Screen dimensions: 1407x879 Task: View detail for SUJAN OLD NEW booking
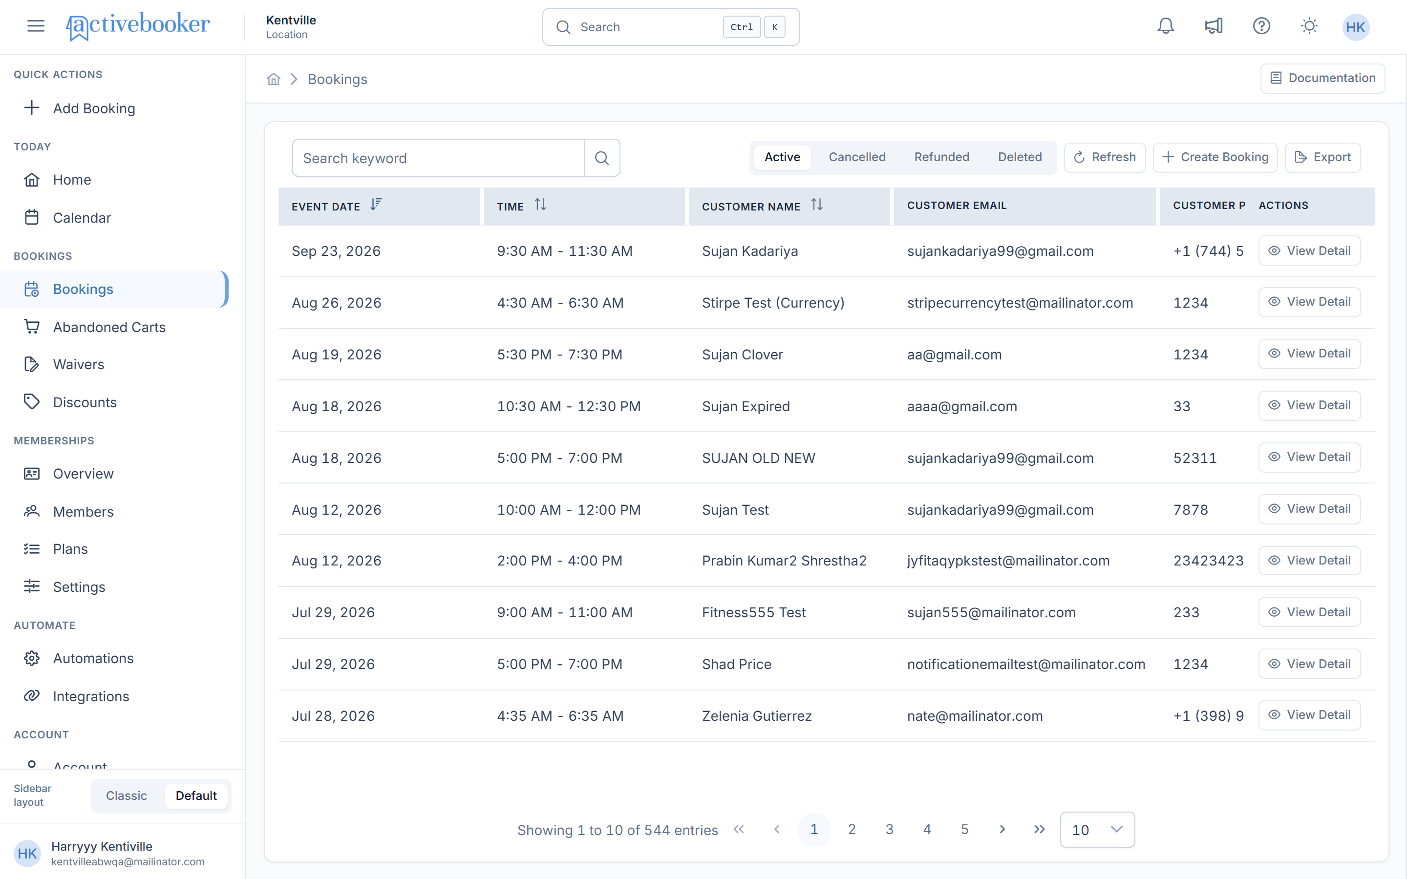point(1309,457)
